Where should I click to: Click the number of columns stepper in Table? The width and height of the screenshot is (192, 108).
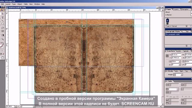[185, 85]
